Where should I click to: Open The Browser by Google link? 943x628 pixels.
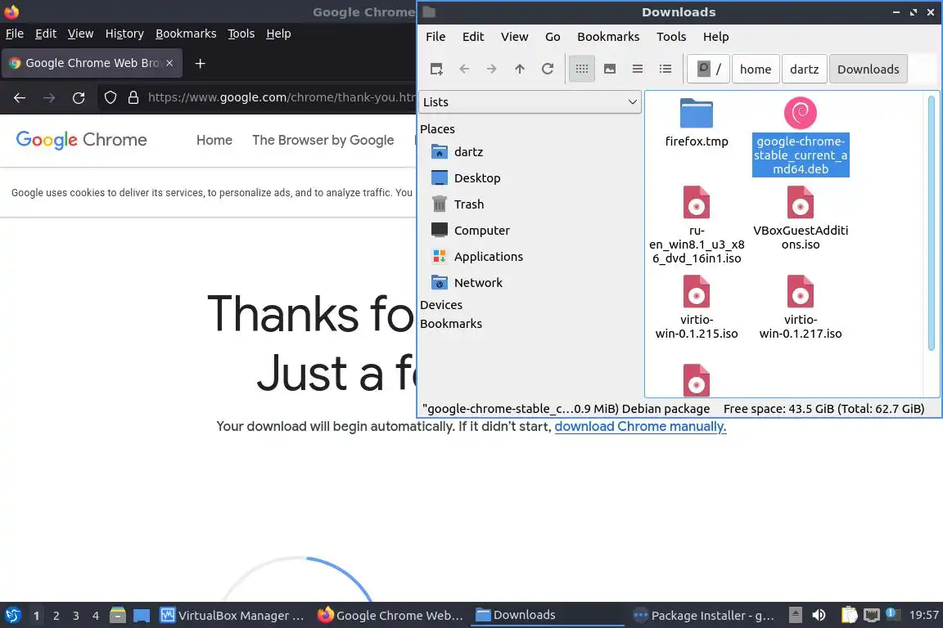[x=323, y=140]
